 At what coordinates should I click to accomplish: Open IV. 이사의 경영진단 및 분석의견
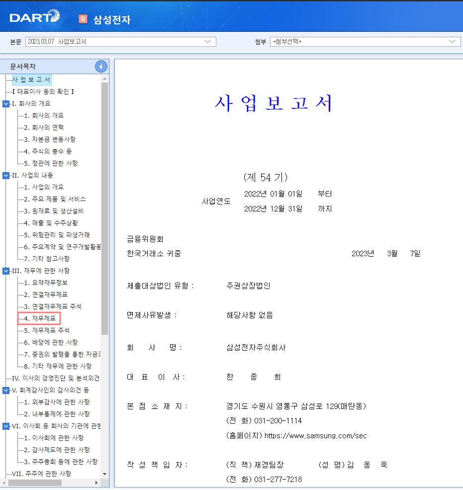click(56, 378)
